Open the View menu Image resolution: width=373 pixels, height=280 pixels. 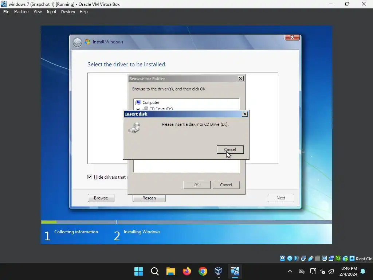point(38,12)
